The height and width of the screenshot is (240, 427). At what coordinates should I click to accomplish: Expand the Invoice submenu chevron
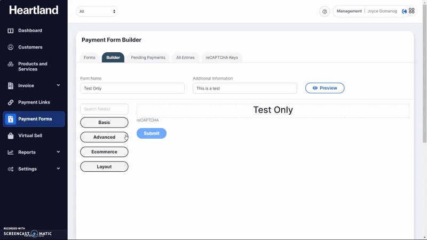point(58,85)
